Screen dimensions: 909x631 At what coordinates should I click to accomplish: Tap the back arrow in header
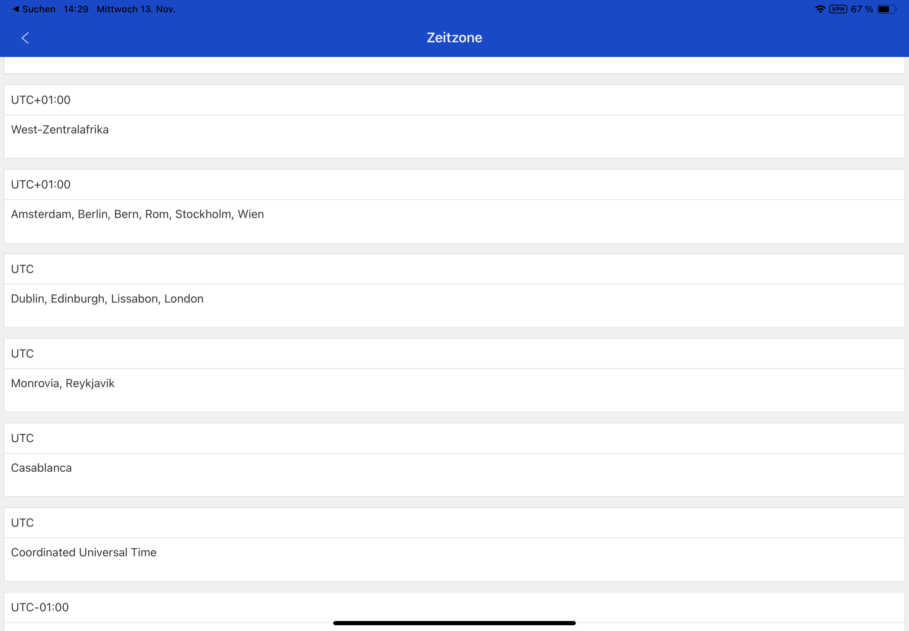[25, 38]
